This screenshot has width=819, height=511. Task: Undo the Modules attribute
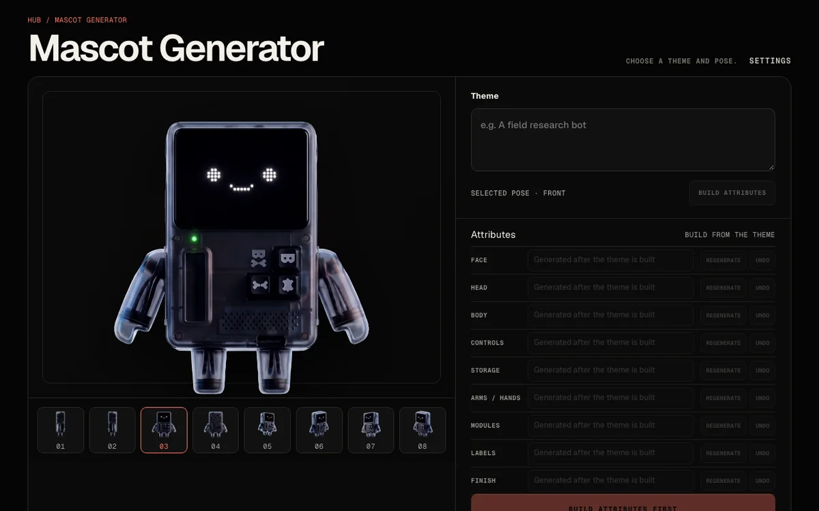pos(762,426)
